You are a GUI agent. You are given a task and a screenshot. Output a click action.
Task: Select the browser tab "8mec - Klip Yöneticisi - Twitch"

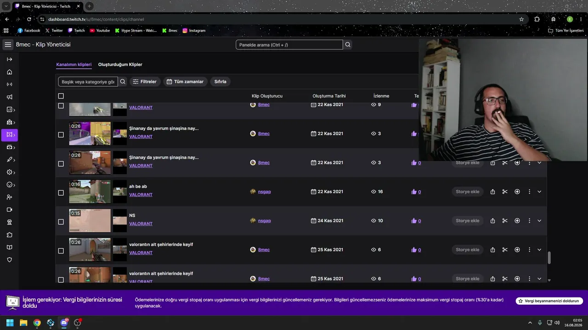47,6
